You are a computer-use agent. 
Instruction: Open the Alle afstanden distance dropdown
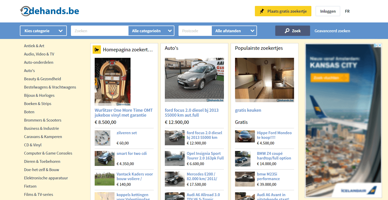234,31
